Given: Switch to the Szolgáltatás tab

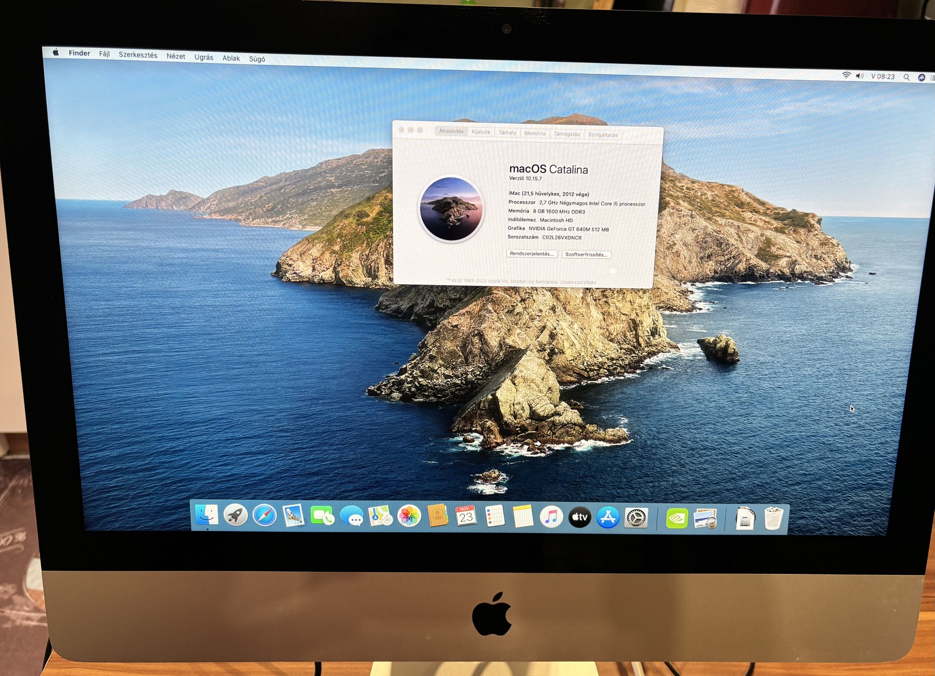Looking at the screenshot, I should click(x=603, y=135).
